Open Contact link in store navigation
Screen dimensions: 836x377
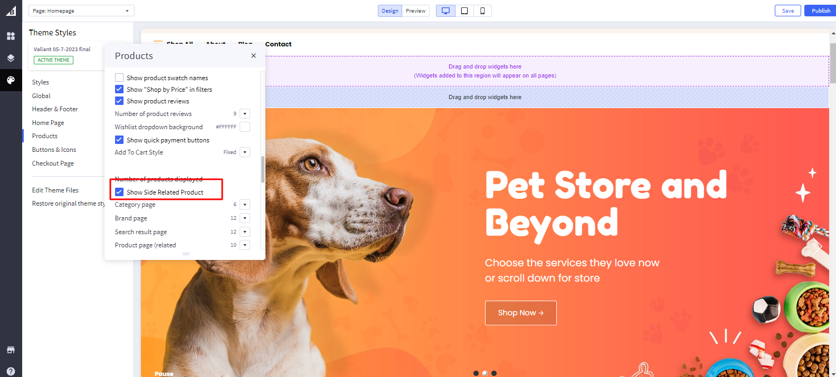coord(278,44)
